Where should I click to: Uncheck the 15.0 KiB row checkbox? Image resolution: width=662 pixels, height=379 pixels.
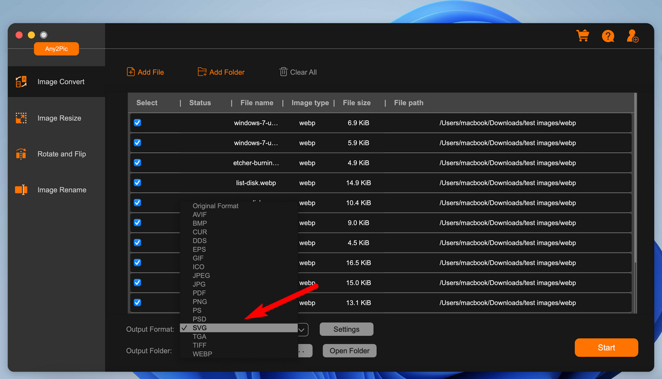(137, 283)
